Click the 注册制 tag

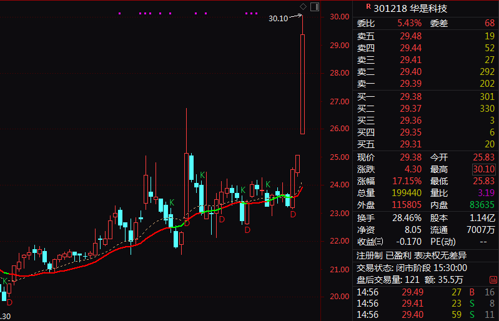[369, 255]
